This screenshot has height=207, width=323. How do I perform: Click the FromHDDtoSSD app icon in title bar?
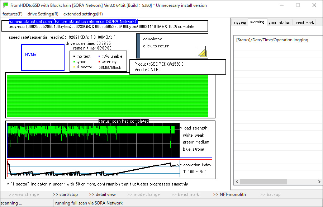pyautogui.click(x=6, y=5)
